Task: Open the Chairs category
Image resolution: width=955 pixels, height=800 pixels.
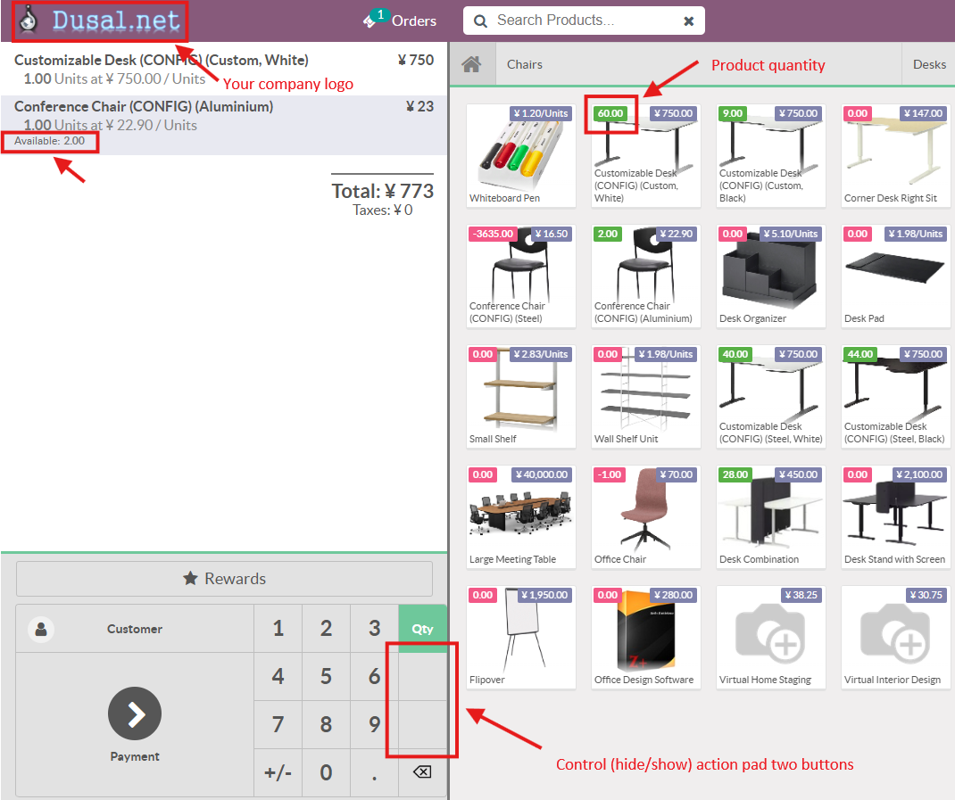Action: point(525,64)
